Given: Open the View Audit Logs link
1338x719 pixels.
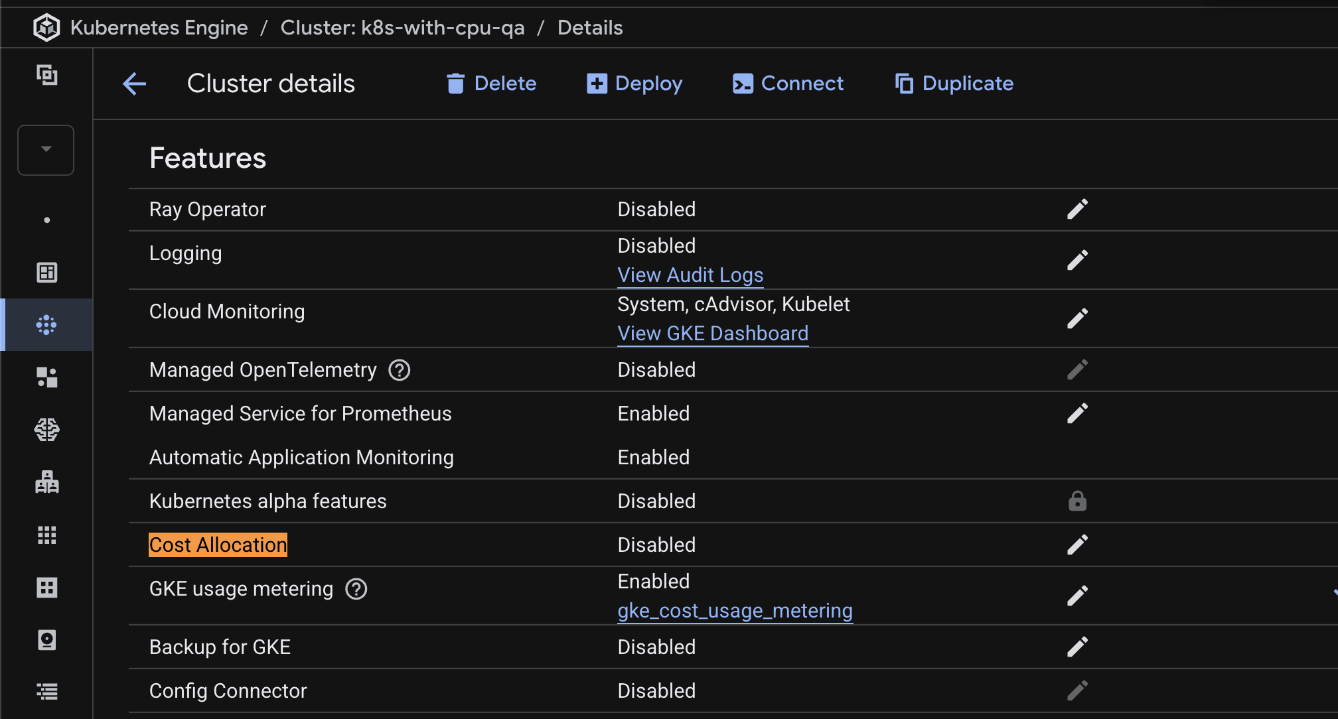Looking at the screenshot, I should coord(690,275).
